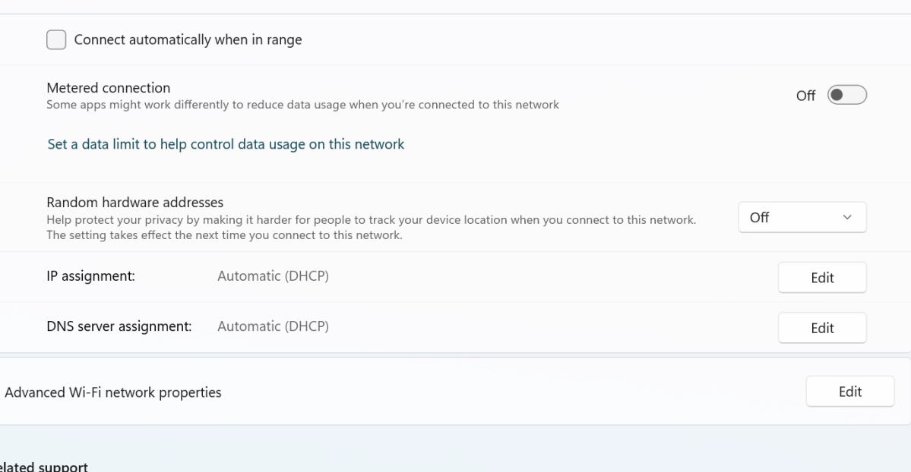This screenshot has width=911, height=472.
Task: Click the Advanced Wi-Fi network properties label
Action: [113, 392]
